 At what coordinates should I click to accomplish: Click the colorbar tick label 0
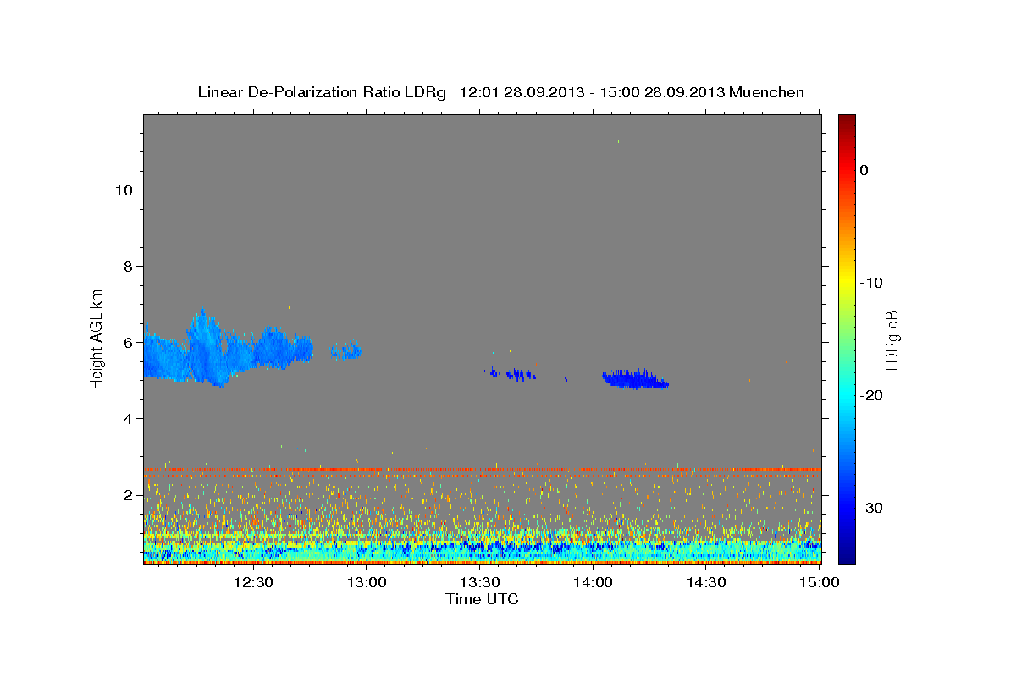coord(864,170)
